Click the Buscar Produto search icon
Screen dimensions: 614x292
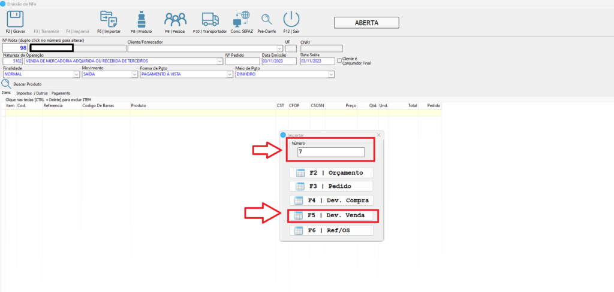point(6,84)
